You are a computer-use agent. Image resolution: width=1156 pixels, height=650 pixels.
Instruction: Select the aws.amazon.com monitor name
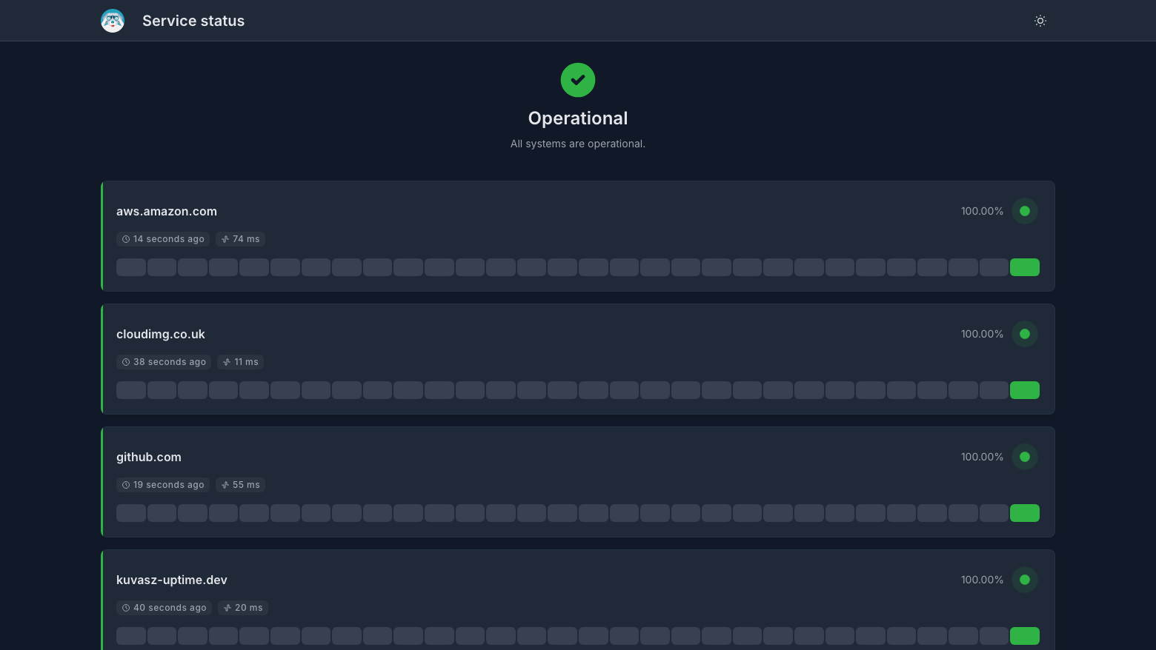click(x=167, y=211)
